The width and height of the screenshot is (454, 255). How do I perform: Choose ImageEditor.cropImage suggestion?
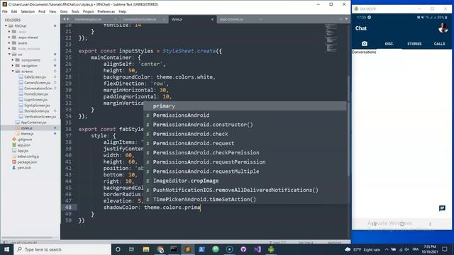(245, 181)
